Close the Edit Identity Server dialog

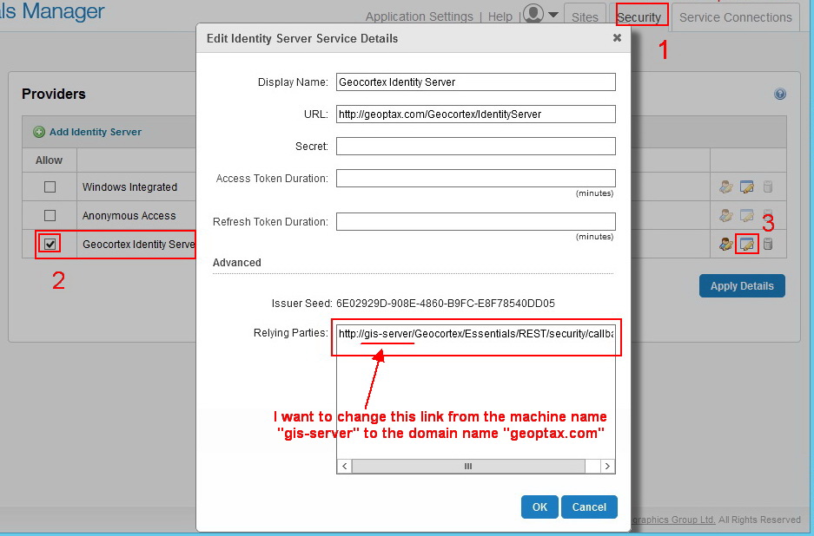pos(617,38)
